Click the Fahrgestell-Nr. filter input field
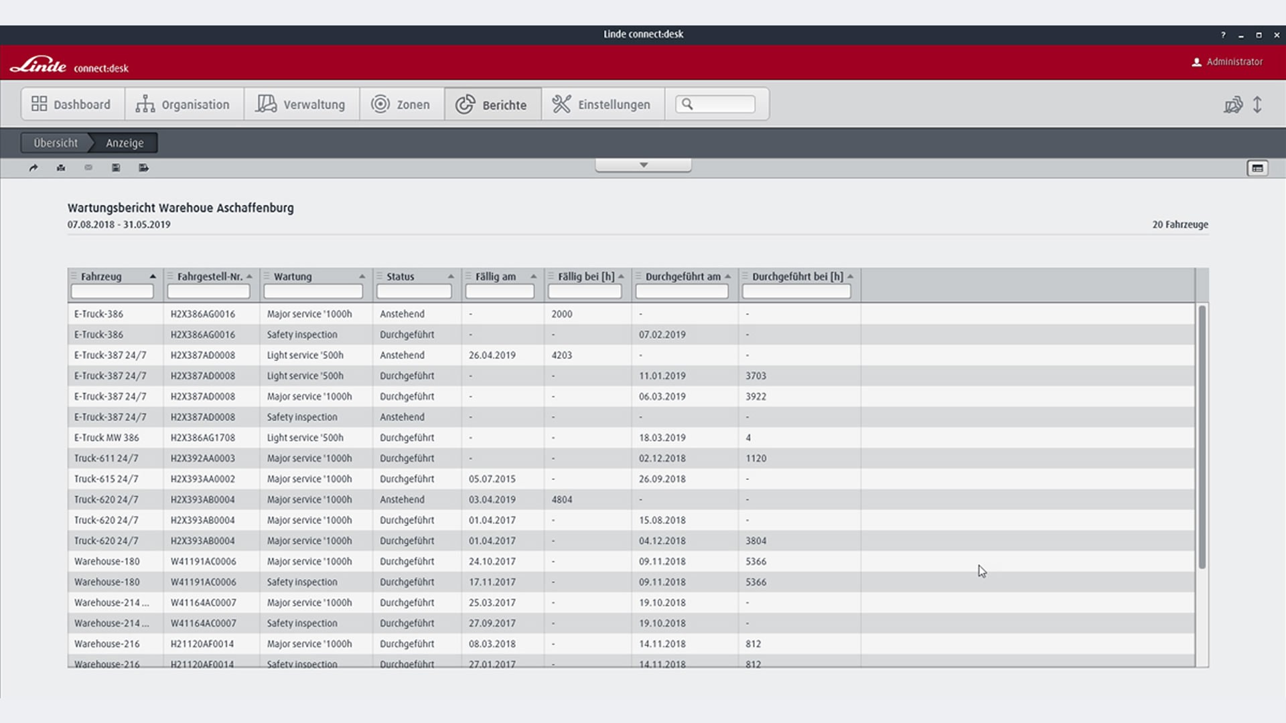Screen dimensions: 1286x723 click(x=210, y=291)
